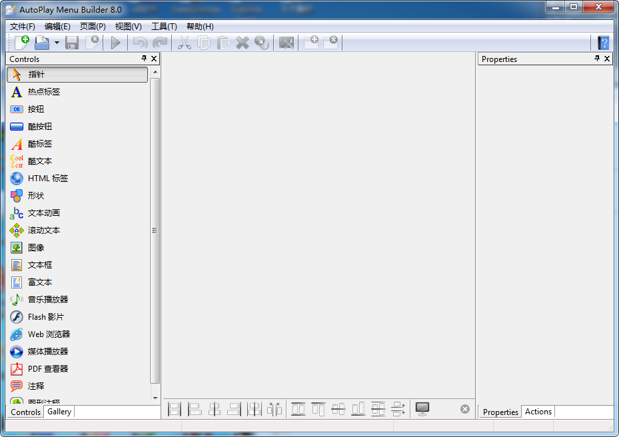This screenshot has width=619, height=437.
Task: Click the Add page plus icon
Action: (x=311, y=42)
